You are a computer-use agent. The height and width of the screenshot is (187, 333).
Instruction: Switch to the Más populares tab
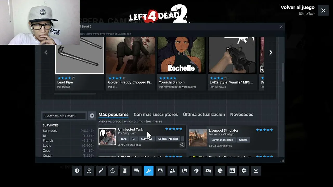(x=113, y=115)
